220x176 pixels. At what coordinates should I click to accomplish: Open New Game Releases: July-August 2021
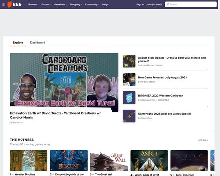click(x=162, y=77)
